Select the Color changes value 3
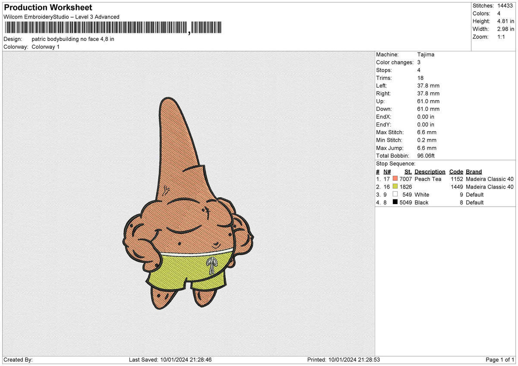The image size is (518, 366). point(419,63)
